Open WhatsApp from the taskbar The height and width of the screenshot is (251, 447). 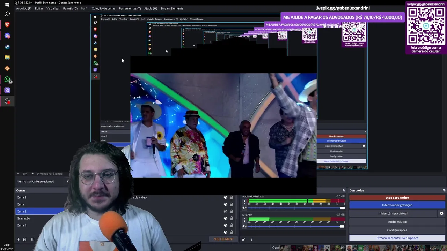pos(7,79)
